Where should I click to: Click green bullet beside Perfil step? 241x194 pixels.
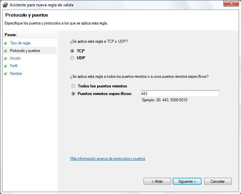pyautogui.click(x=6, y=66)
